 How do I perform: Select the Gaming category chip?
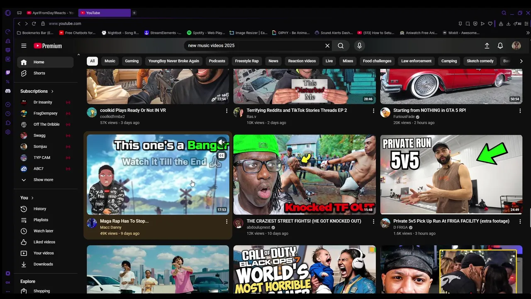[132, 61]
